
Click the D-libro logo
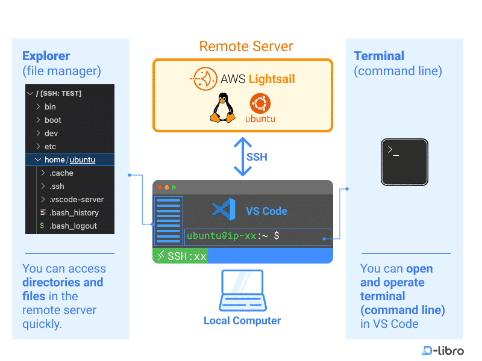(442, 350)
